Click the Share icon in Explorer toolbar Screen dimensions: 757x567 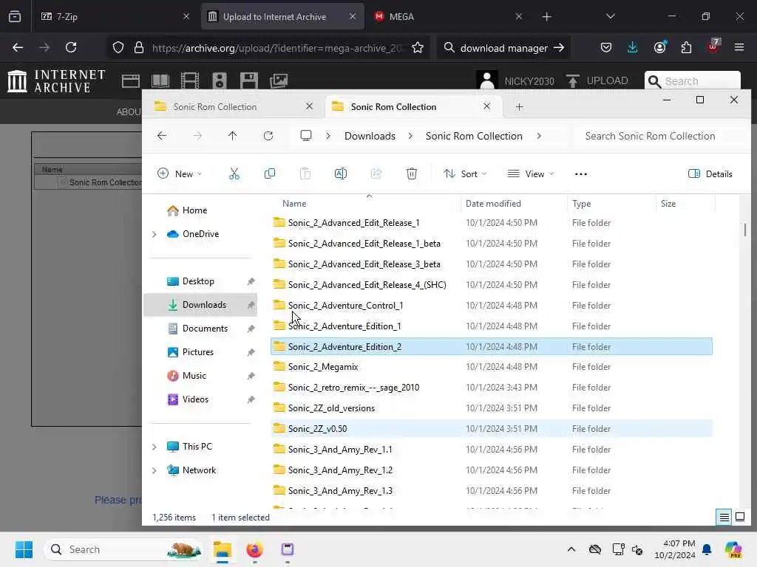pos(376,173)
